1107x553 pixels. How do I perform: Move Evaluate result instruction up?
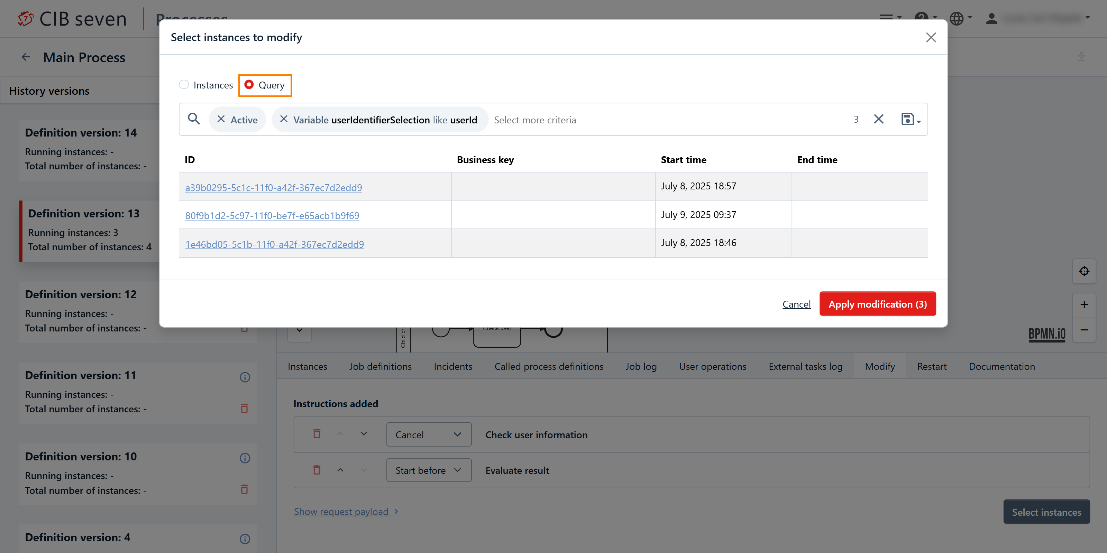(x=340, y=470)
